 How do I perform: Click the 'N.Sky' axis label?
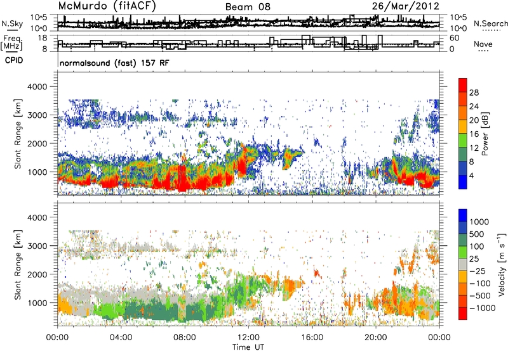[x=12, y=23]
